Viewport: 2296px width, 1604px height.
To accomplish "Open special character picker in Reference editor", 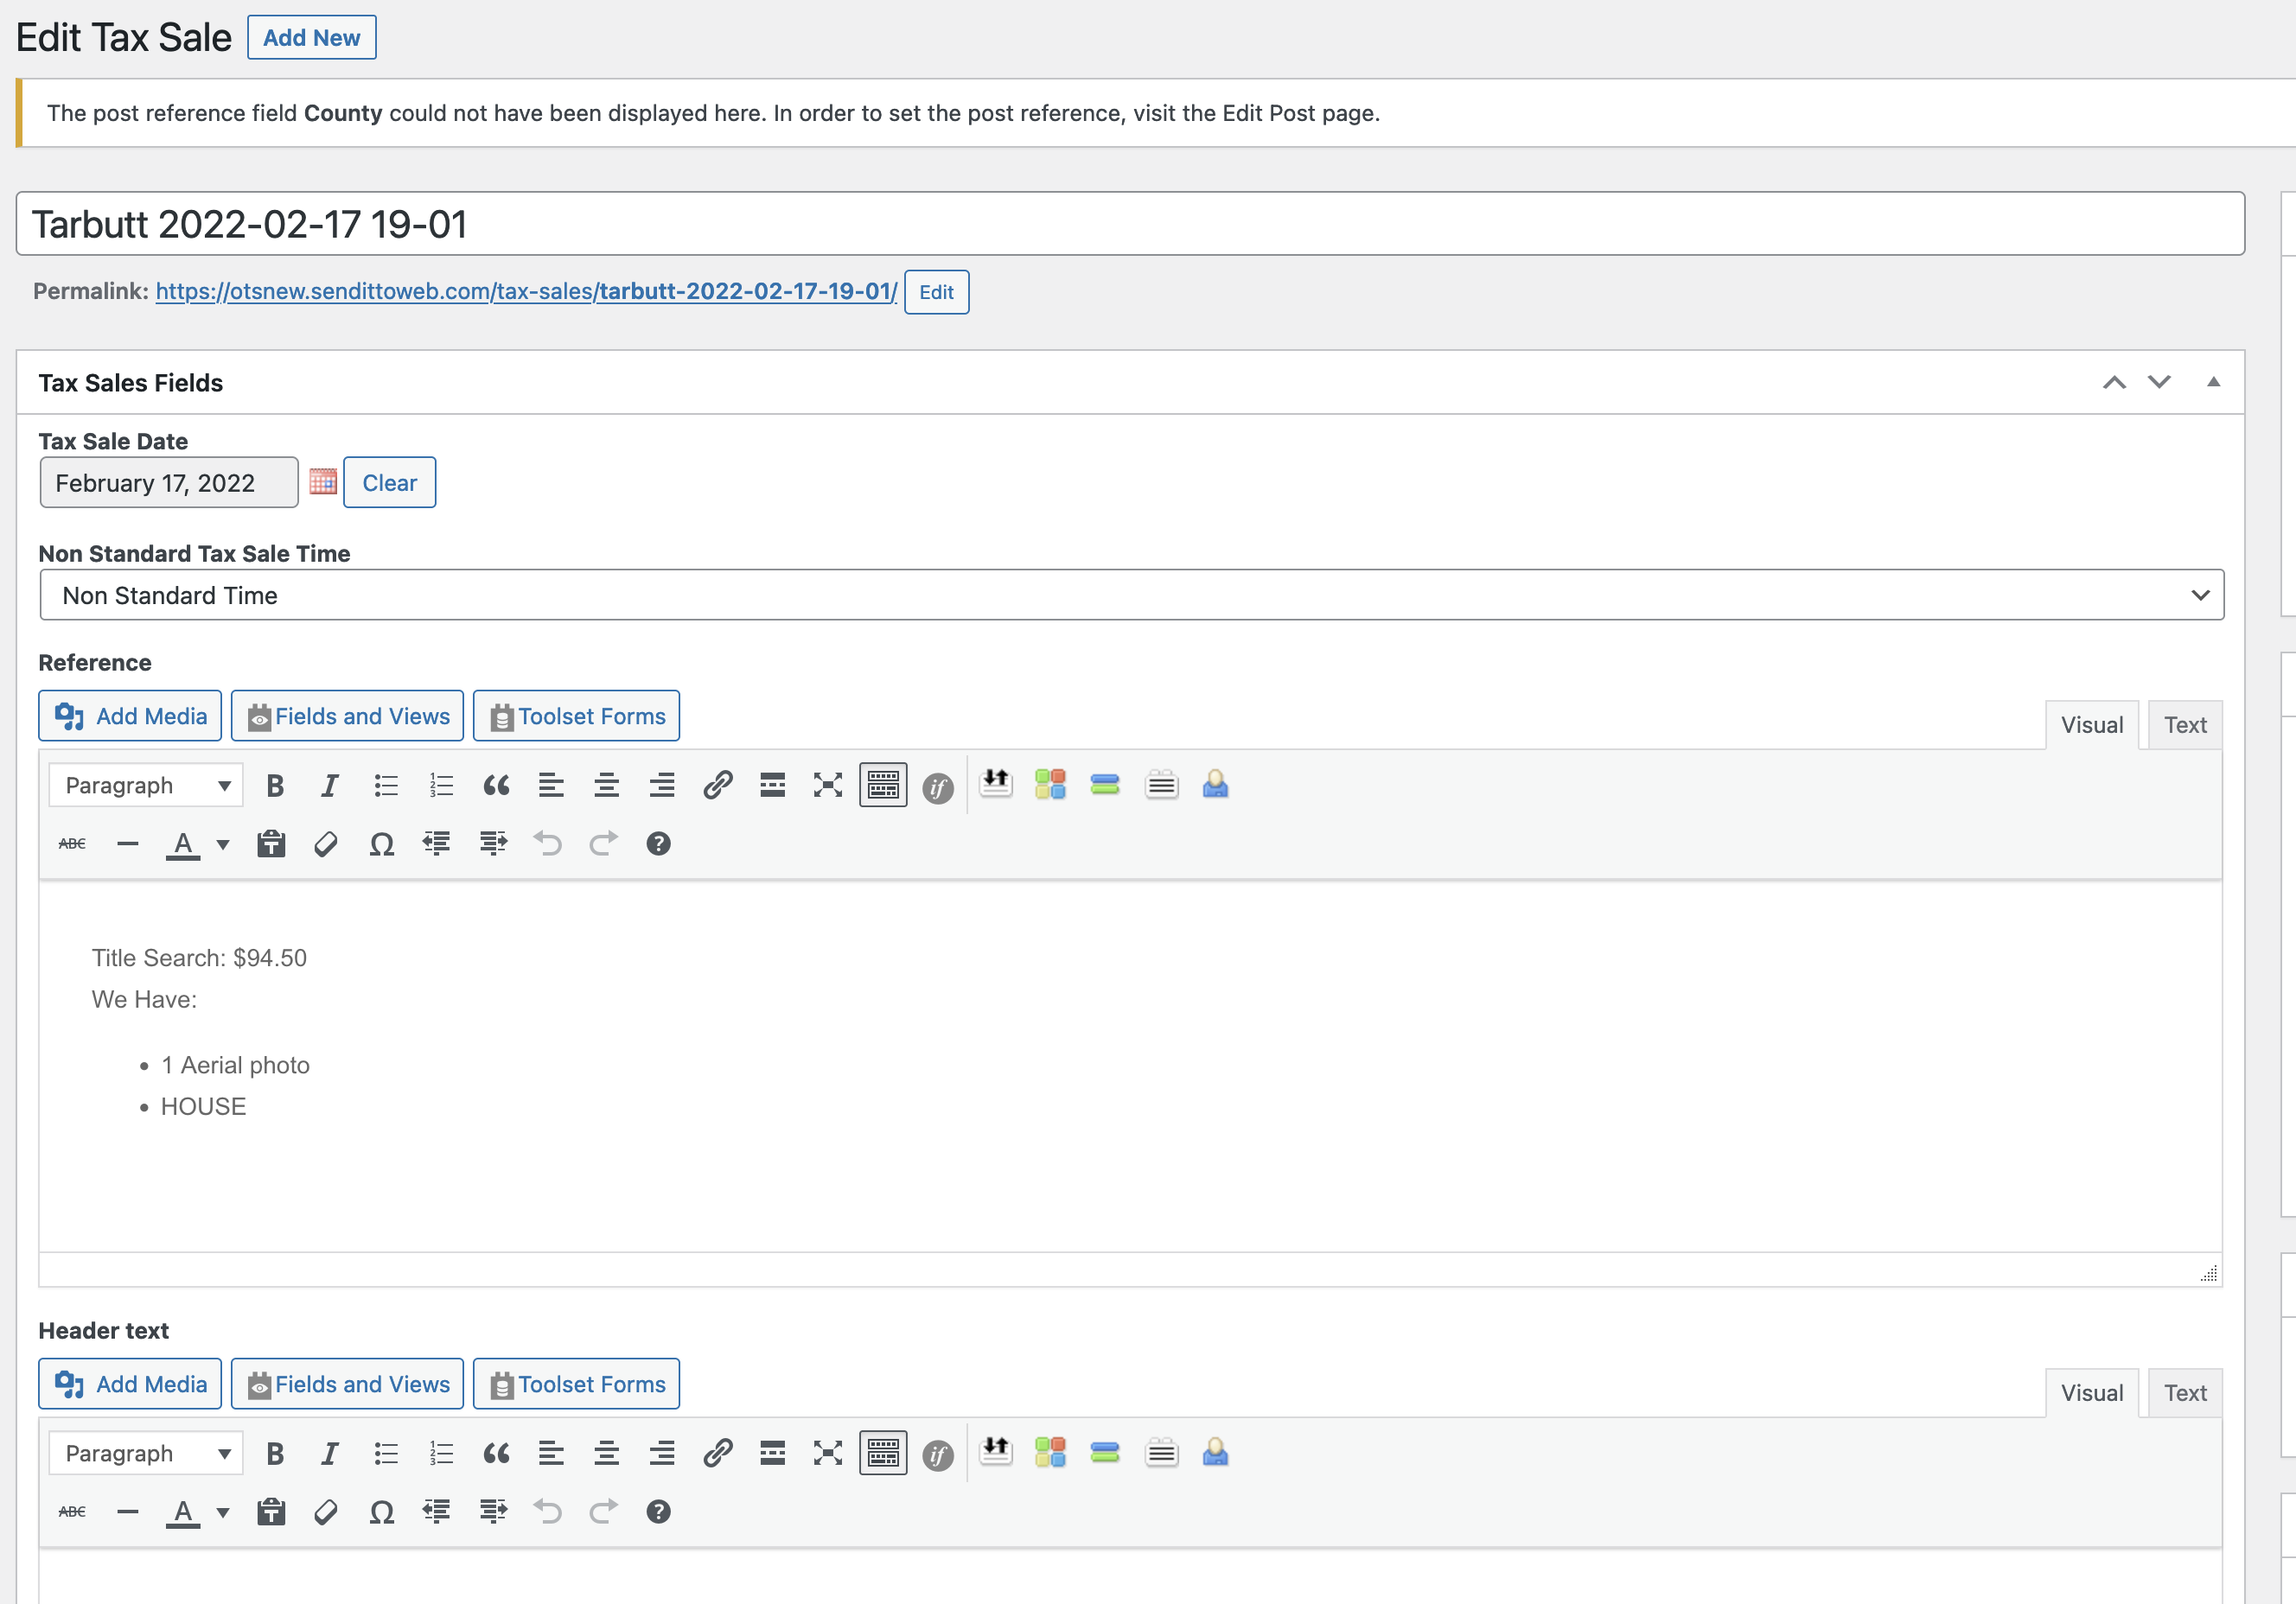I will click(381, 844).
